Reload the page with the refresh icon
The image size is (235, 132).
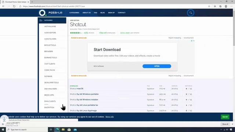[14, 6]
